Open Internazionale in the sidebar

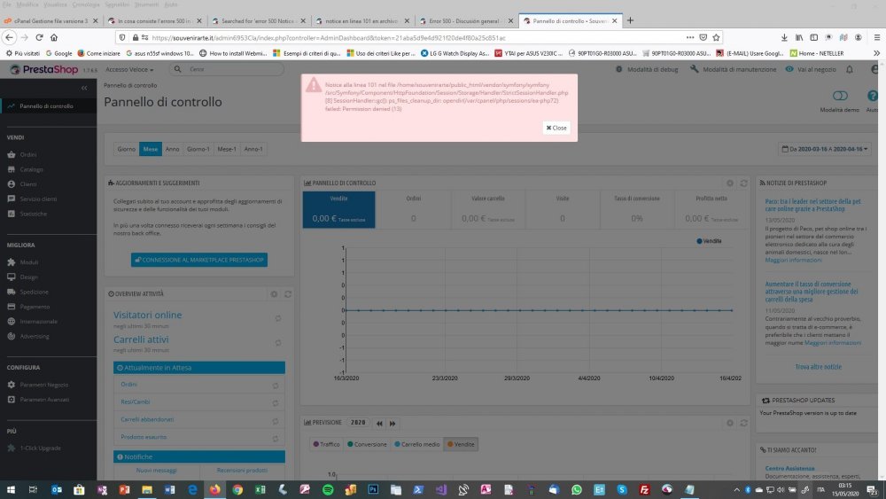[38, 321]
